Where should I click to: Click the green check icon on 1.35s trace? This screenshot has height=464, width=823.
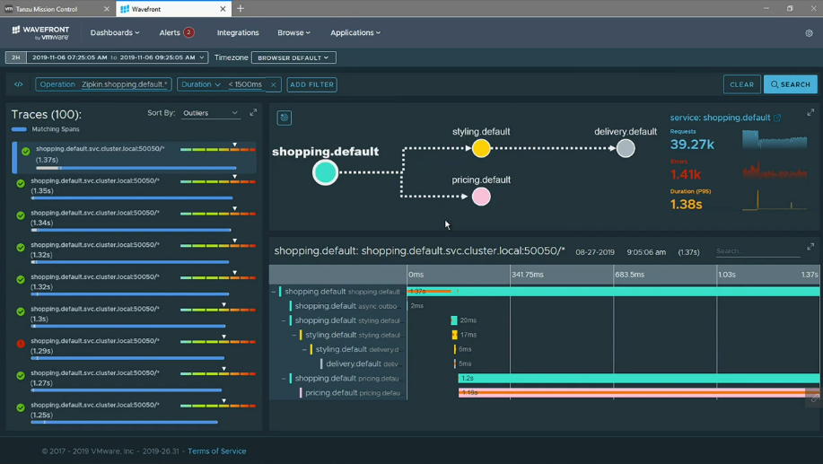(x=21, y=184)
